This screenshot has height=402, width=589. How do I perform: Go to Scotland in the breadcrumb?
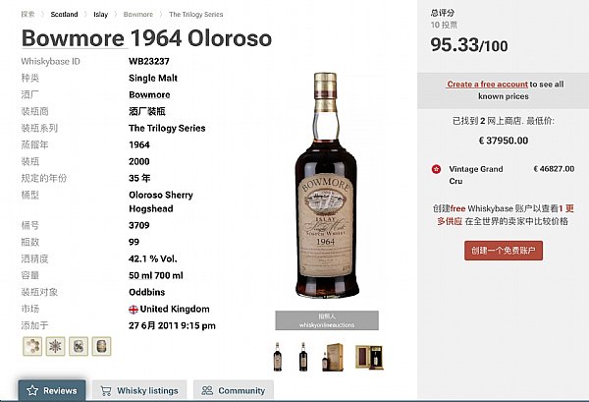(64, 15)
